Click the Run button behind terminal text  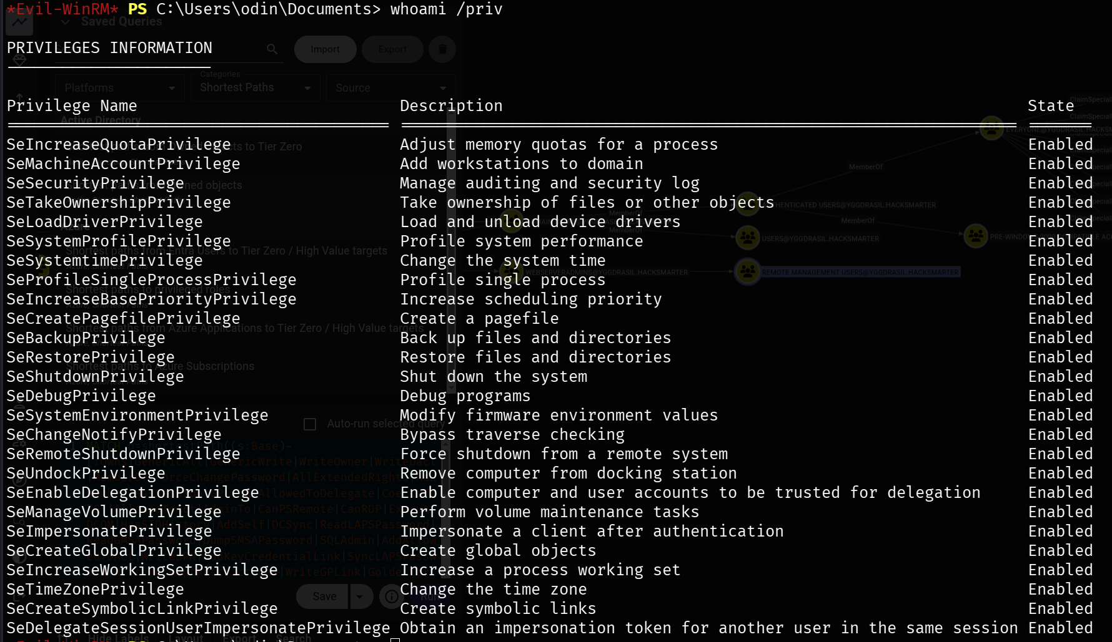pos(431,596)
